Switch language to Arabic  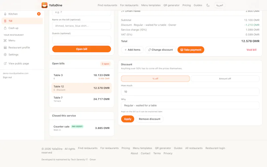pos(220,5)
